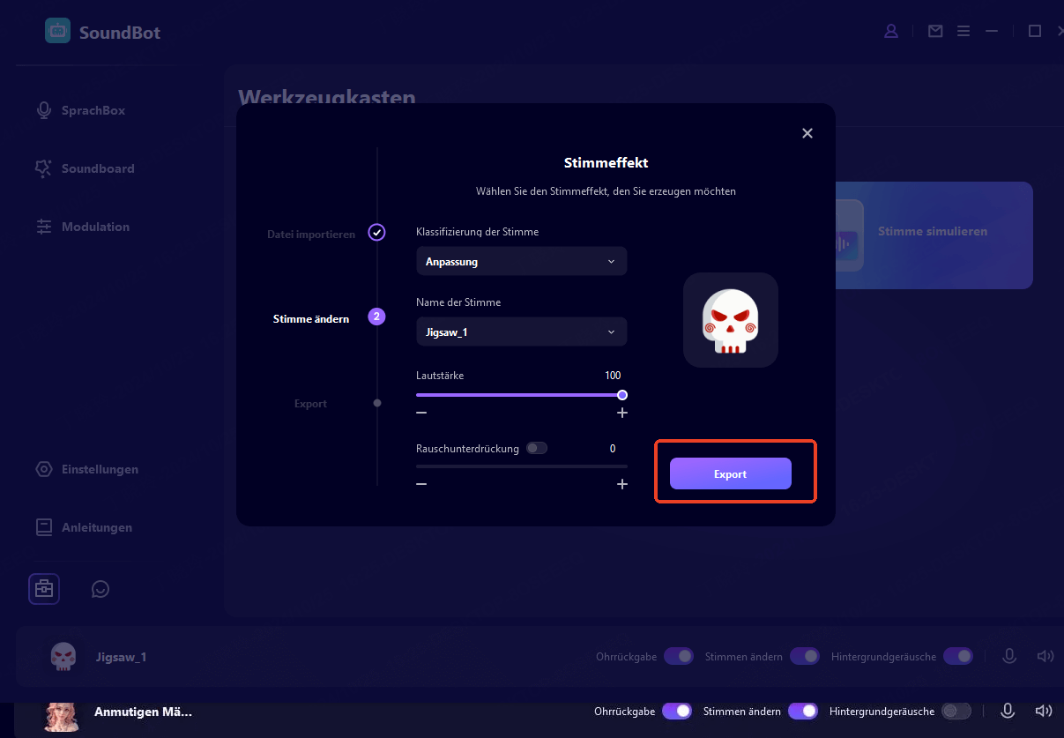
Task: Expand the Name der Stimme selector
Action: [521, 332]
